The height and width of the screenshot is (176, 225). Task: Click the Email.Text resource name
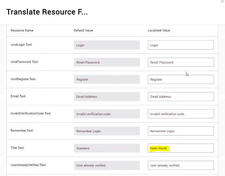coord(18,96)
